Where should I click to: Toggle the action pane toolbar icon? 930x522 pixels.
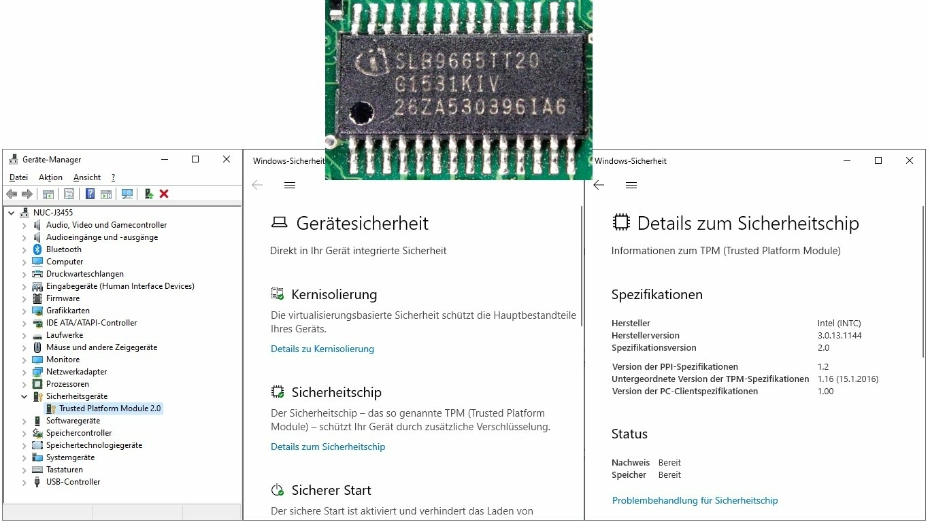click(106, 194)
